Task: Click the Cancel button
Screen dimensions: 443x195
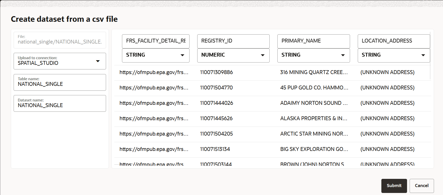Action: click(x=422, y=186)
